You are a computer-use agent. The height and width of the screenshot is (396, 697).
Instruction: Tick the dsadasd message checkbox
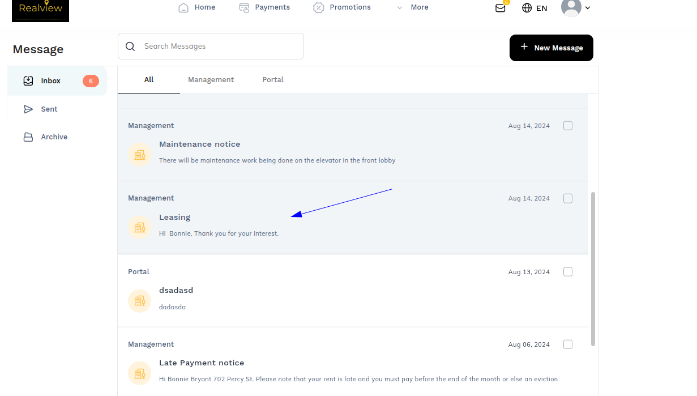coord(568,272)
